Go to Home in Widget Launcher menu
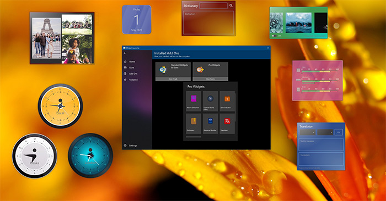Image resolution: width=386 pixels, height=201 pixels. pyautogui.click(x=132, y=62)
